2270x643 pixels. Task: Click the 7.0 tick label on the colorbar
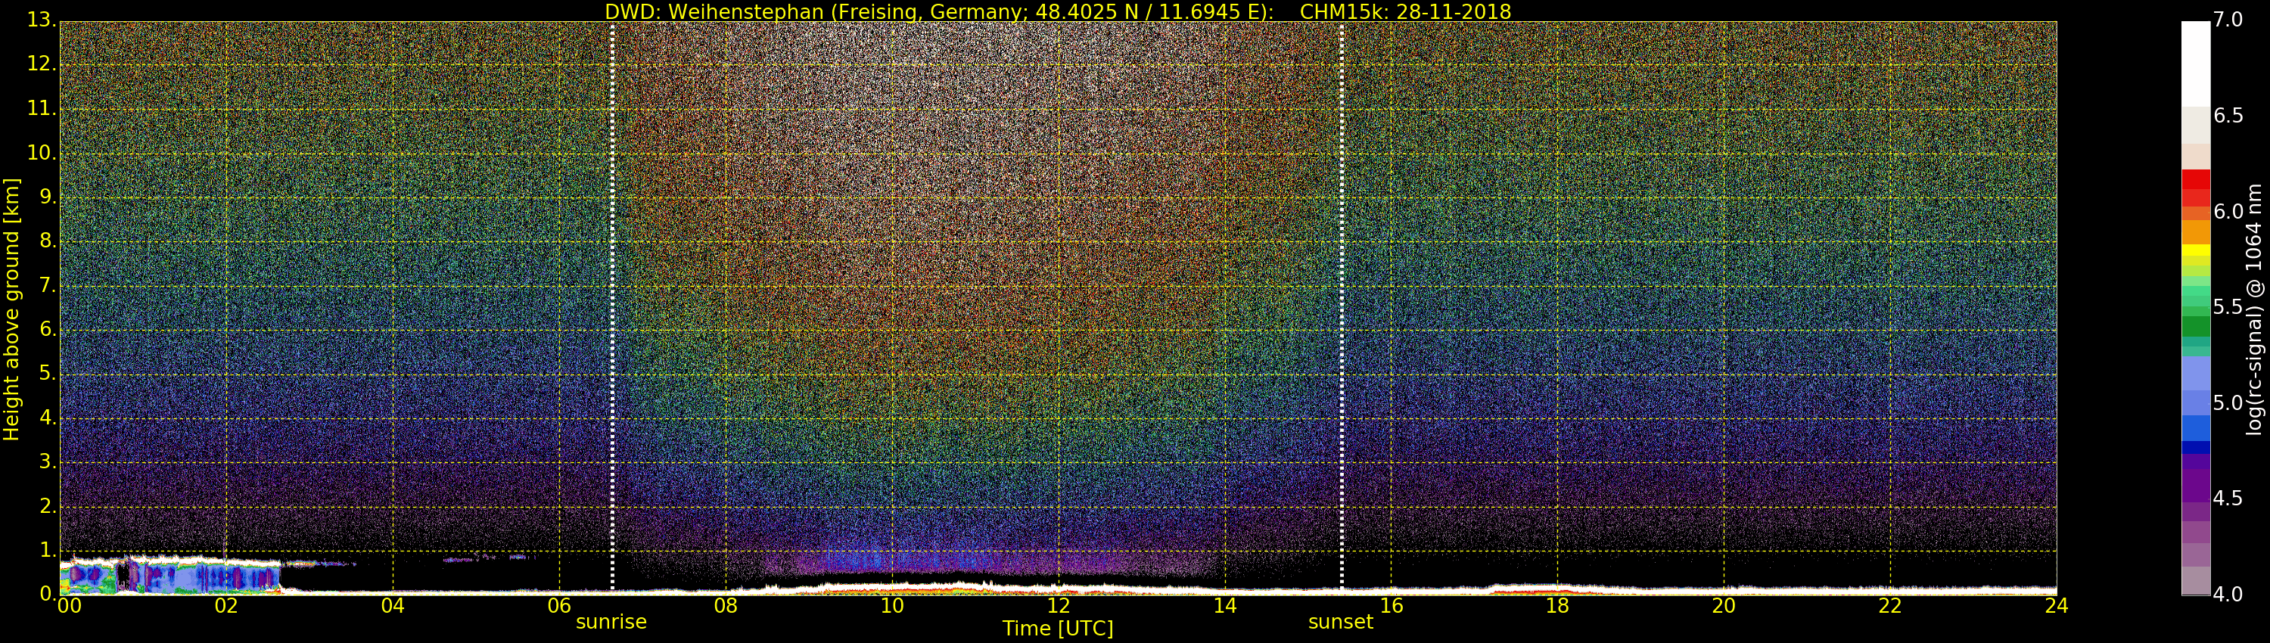click(2228, 20)
